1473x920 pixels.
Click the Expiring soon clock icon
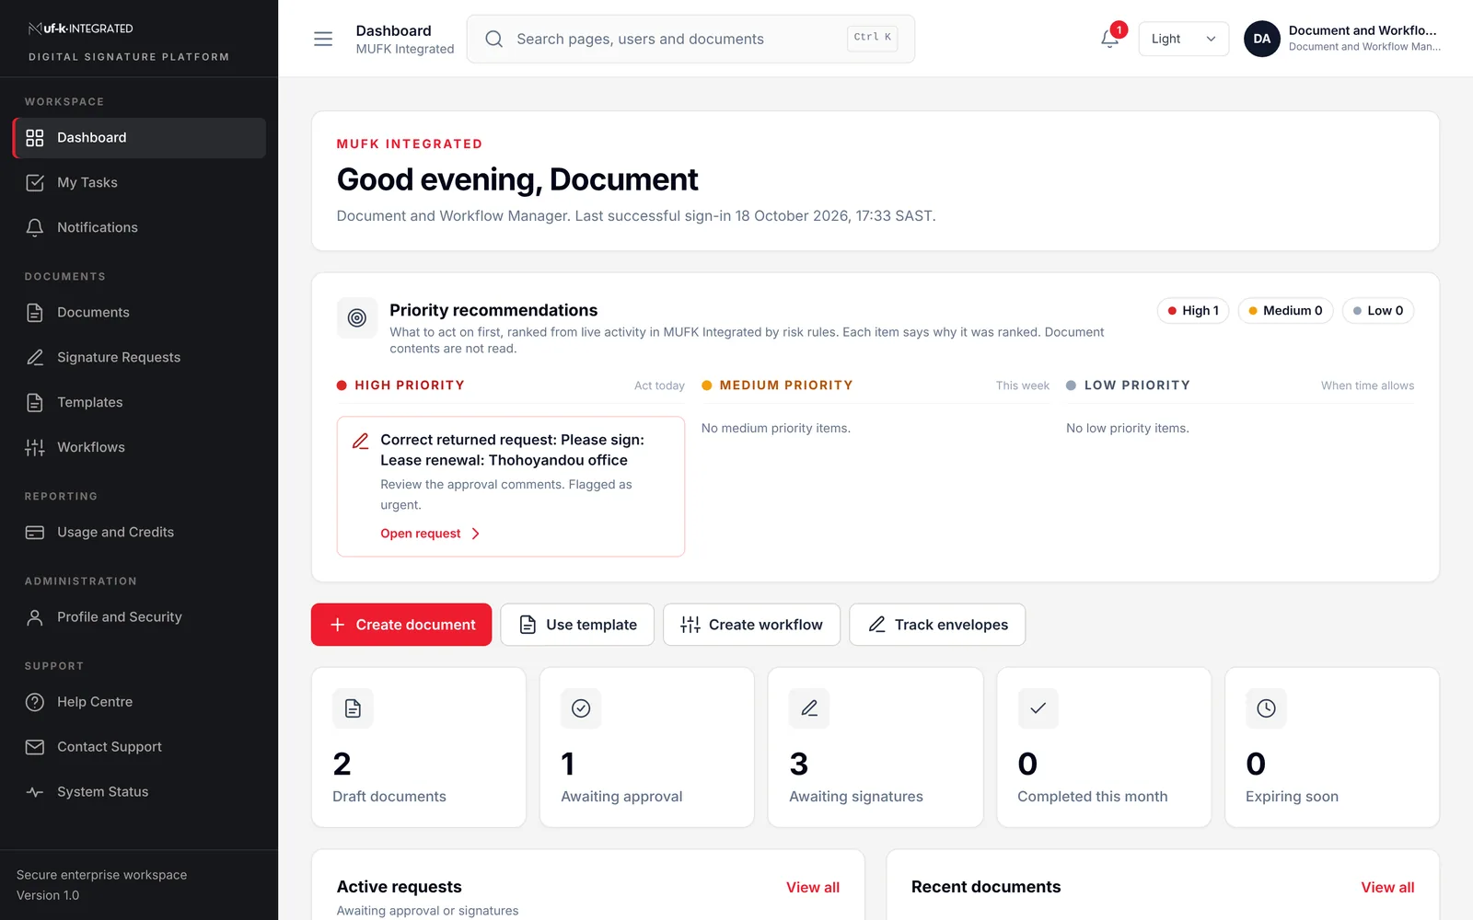(1266, 708)
